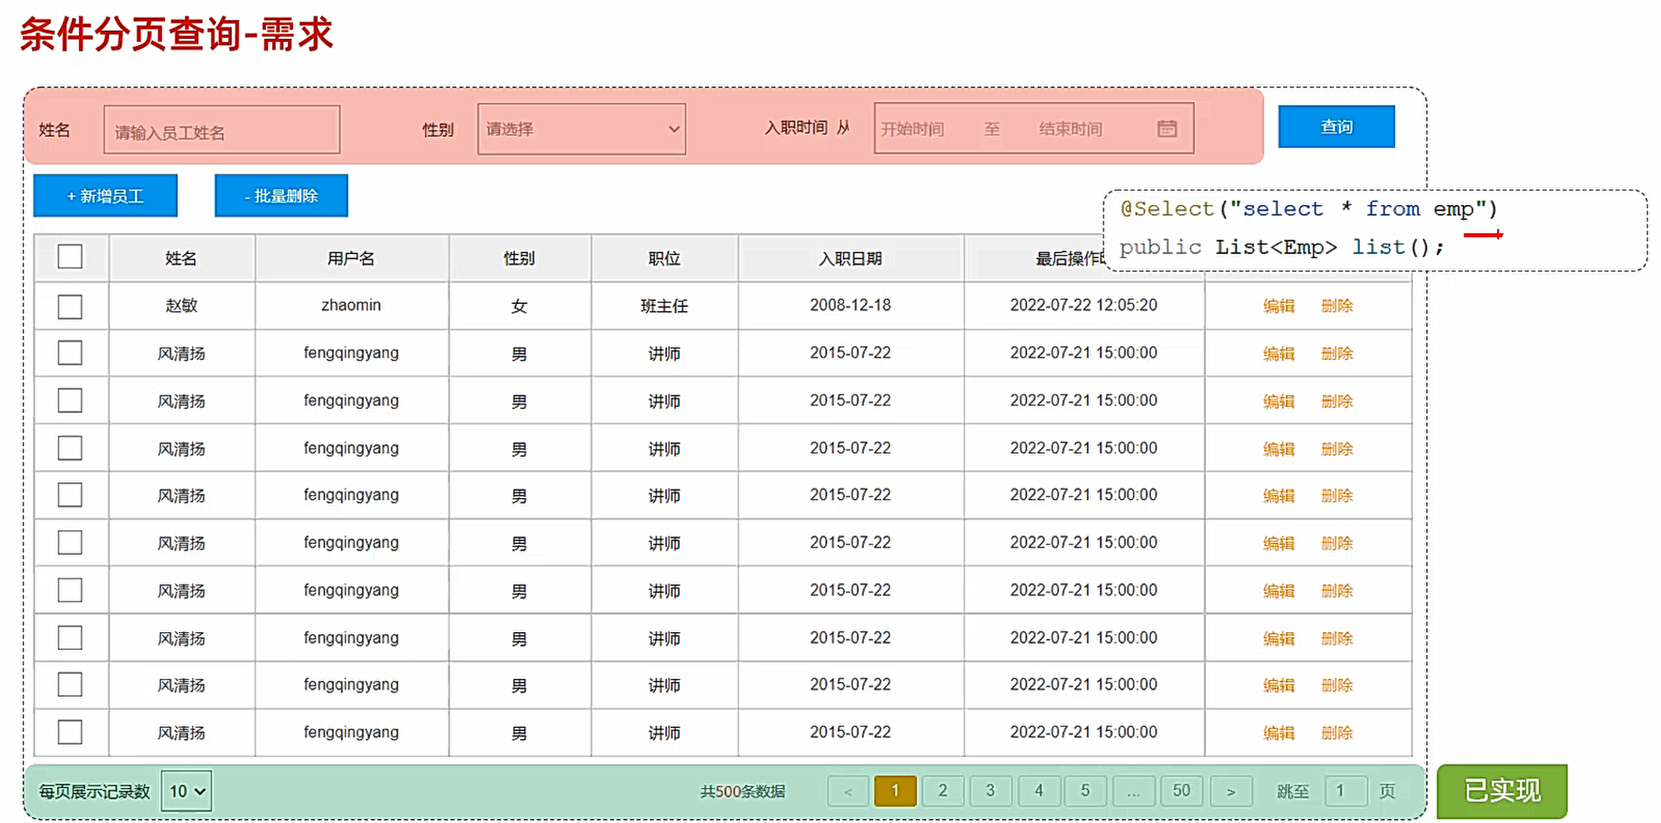Screen dimensions: 1661x823
Task: Select page 3 in pagination
Action: pyautogui.click(x=990, y=791)
